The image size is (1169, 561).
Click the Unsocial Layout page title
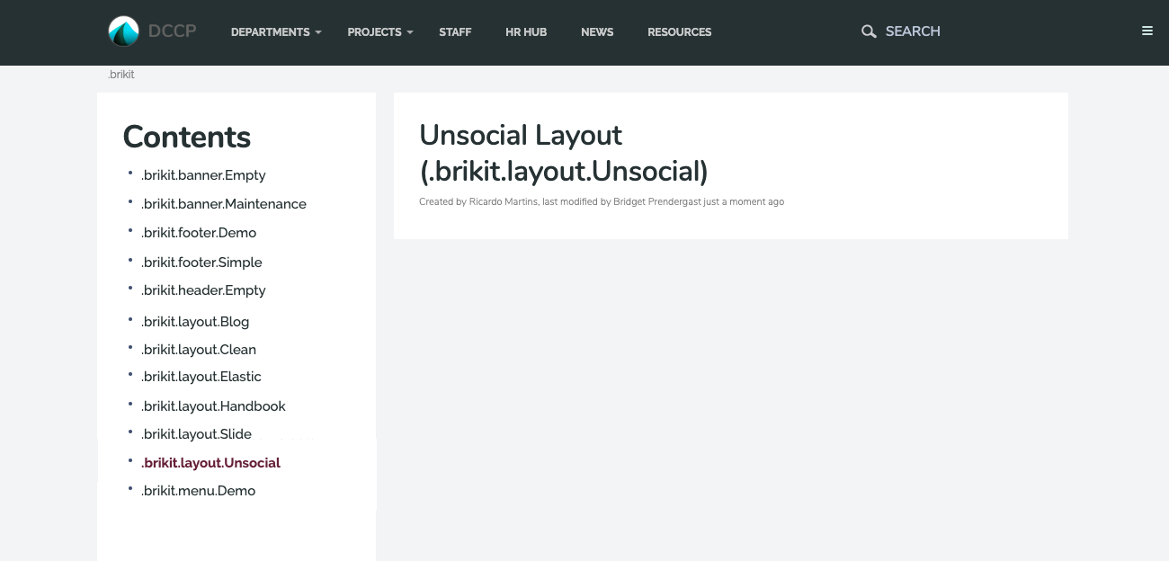pyautogui.click(x=564, y=153)
